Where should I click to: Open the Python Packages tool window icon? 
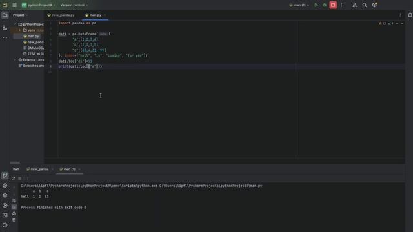tap(5, 195)
